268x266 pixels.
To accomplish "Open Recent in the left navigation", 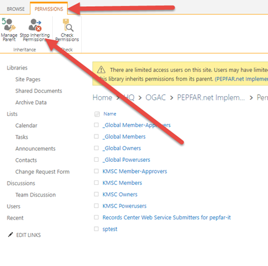I will click(15, 218).
